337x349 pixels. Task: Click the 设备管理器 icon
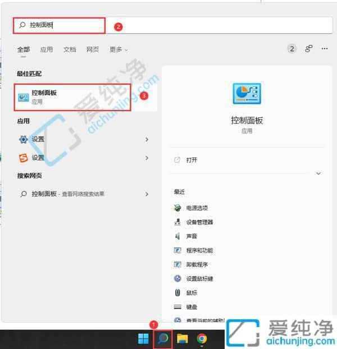click(x=177, y=222)
